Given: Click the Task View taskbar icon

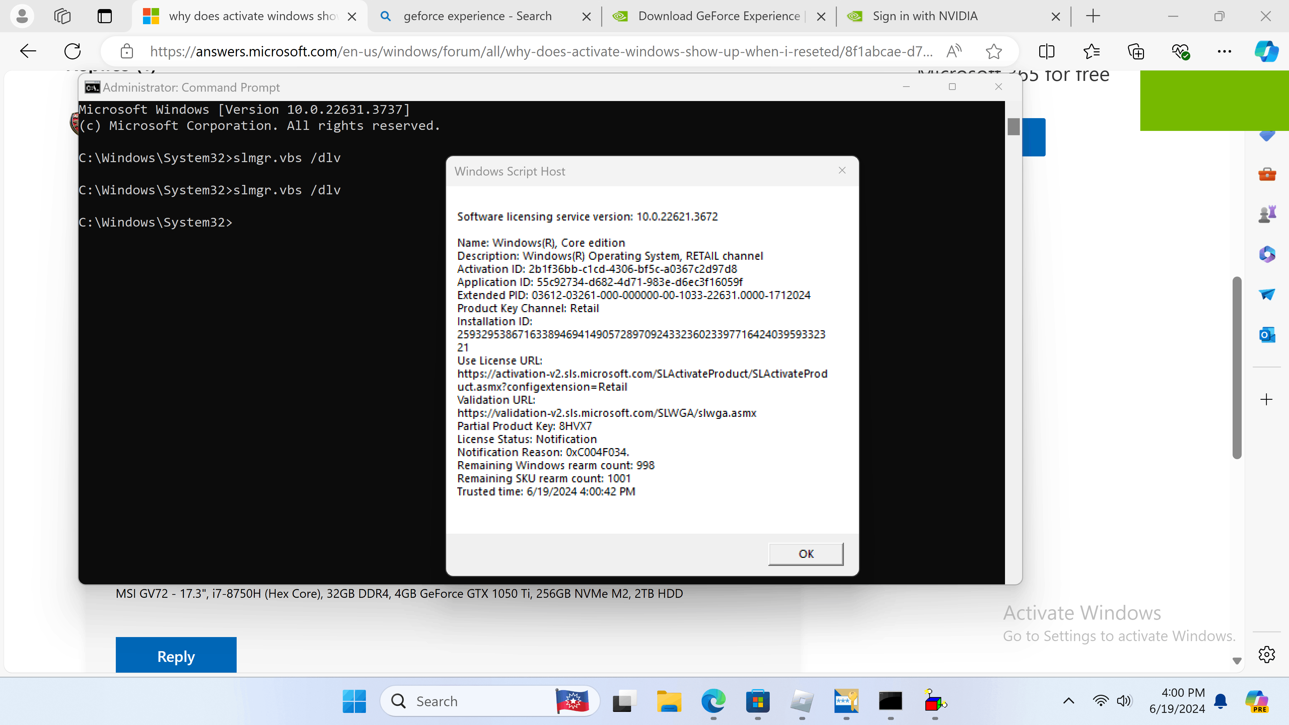Looking at the screenshot, I should point(624,702).
